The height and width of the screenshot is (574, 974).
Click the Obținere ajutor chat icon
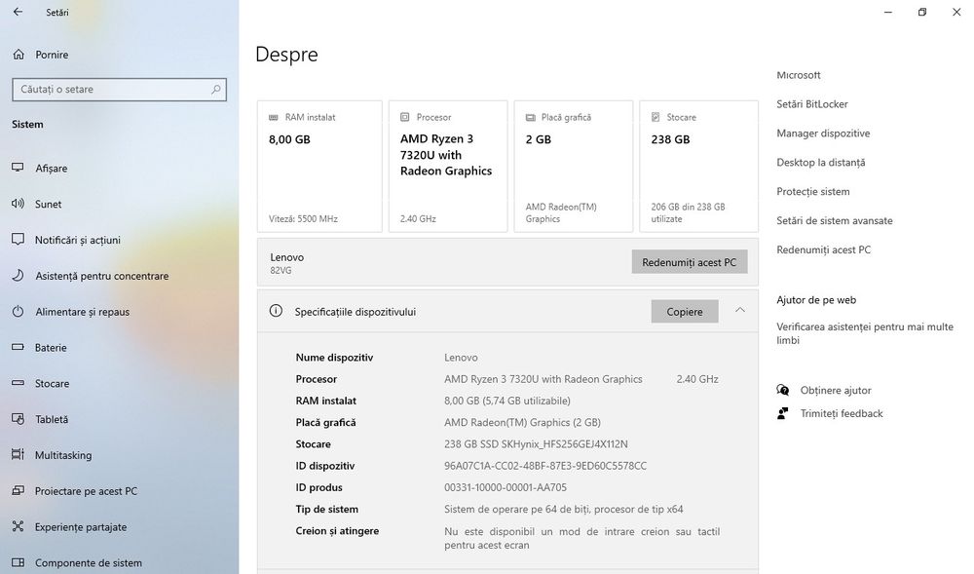[783, 390]
